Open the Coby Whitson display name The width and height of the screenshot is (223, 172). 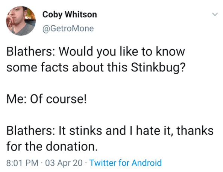70,15
